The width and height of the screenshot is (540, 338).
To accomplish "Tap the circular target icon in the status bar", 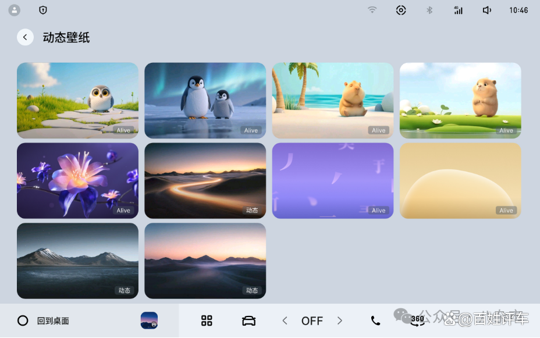I will 401,10.
